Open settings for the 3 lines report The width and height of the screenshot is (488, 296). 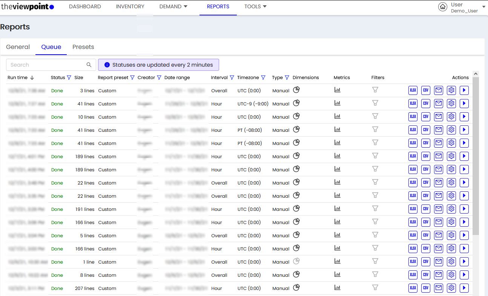point(451,90)
